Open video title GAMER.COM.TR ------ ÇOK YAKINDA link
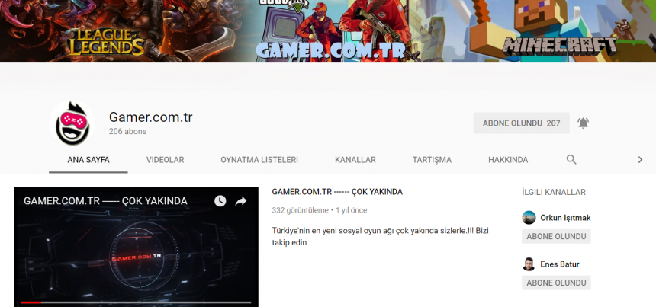 (337, 192)
